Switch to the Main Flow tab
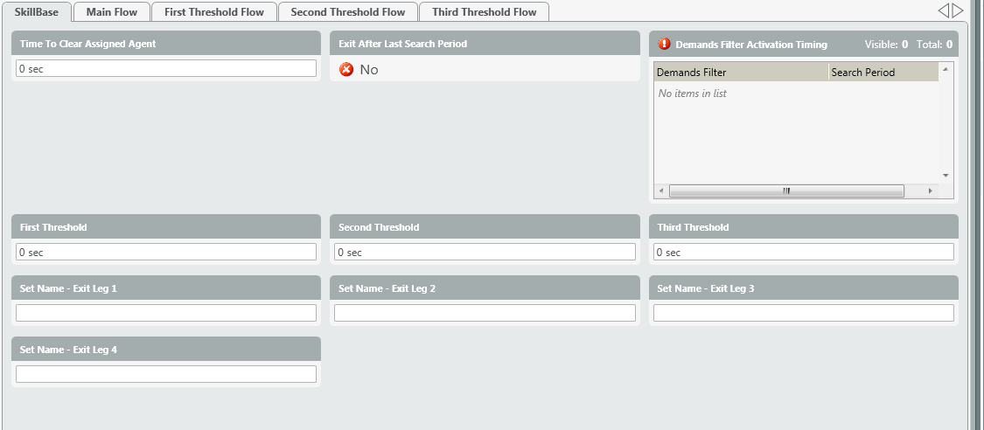This screenshot has width=984, height=430. coord(112,12)
